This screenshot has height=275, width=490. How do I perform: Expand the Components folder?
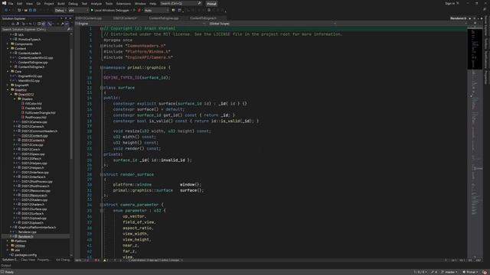[8, 44]
